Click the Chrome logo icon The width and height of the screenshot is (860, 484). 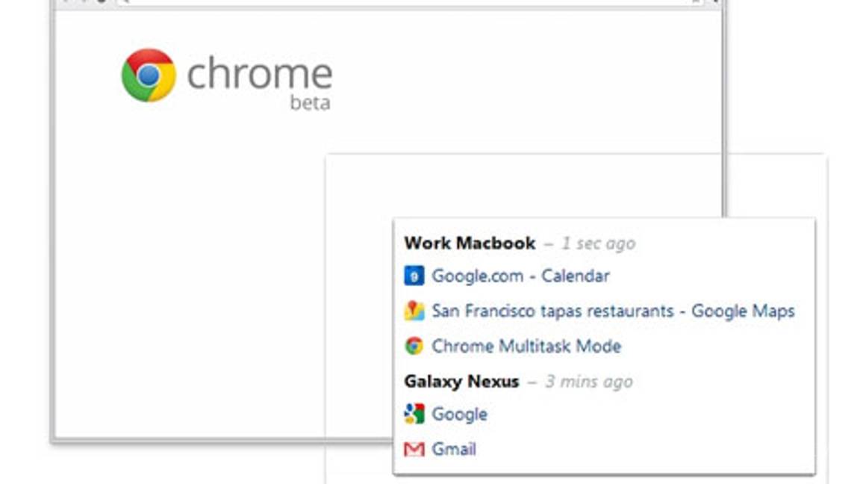point(149,75)
